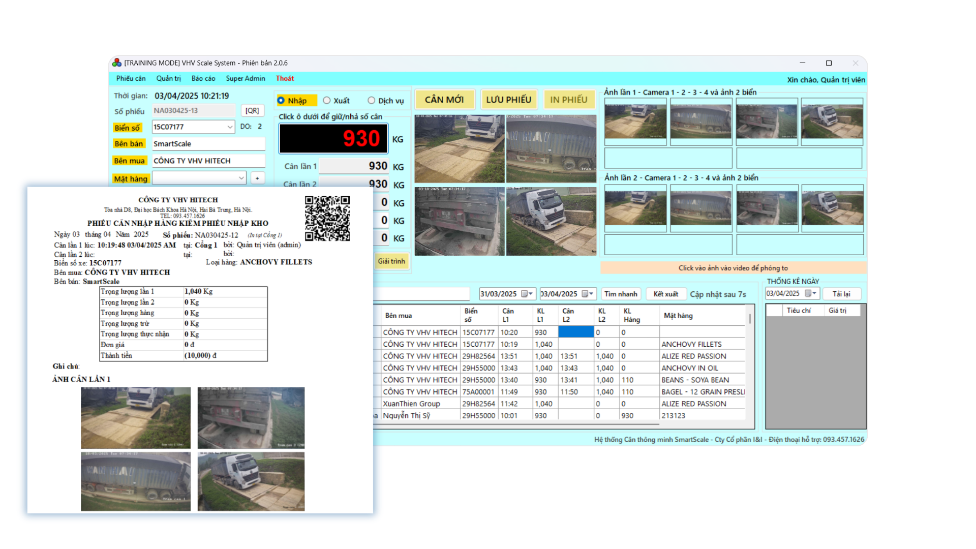The image size is (976, 549).
Task: Click the 13:51 Cân L1 cell for 29H82564
Action: 515,356
